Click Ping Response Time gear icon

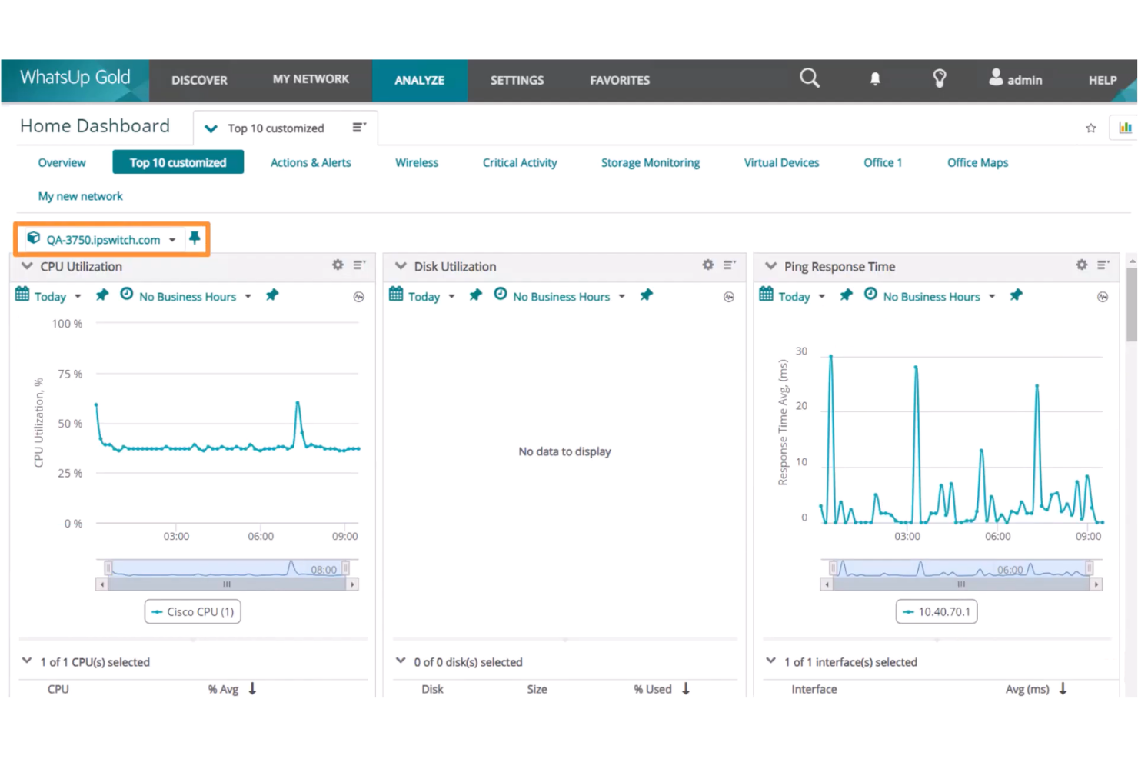[1081, 265]
